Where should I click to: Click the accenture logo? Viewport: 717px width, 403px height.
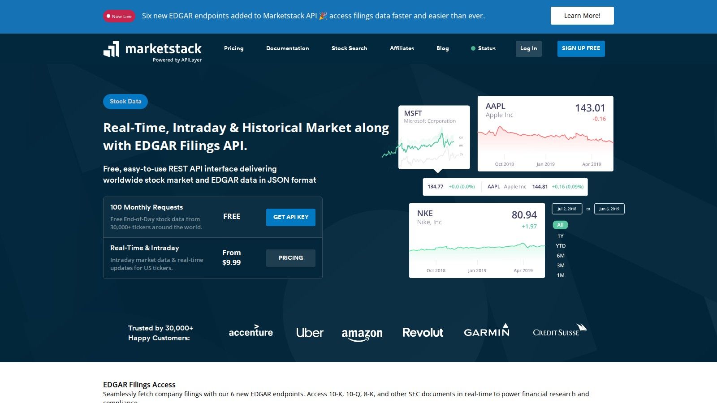[x=251, y=331]
